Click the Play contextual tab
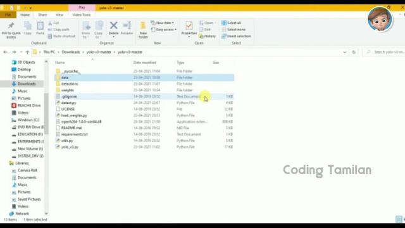Screen dimensions: 405x228 (82, 8)
